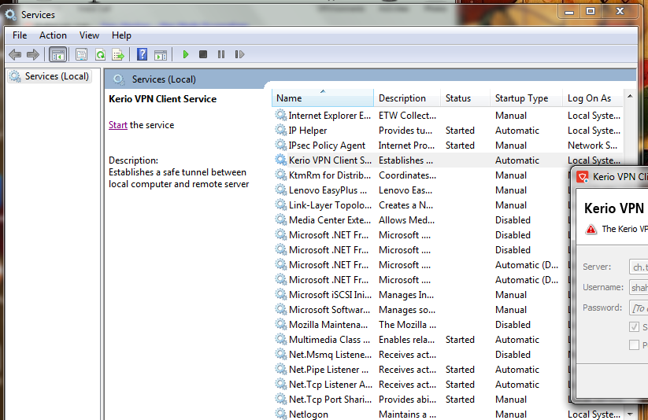This screenshot has width=648, height=420.
Task: Click 'Lenovo Eas...' description cell
Action: tap(405, 190)
